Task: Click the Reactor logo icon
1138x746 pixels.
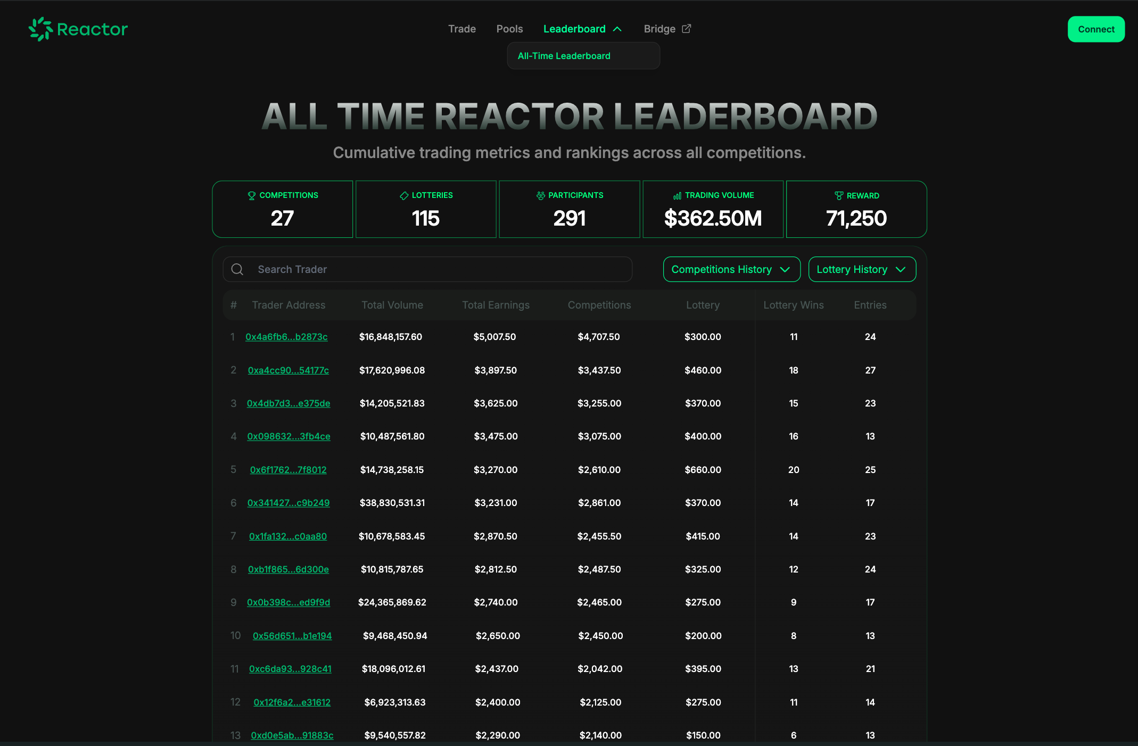Action: pyautogui.click(x=40, y=29)
